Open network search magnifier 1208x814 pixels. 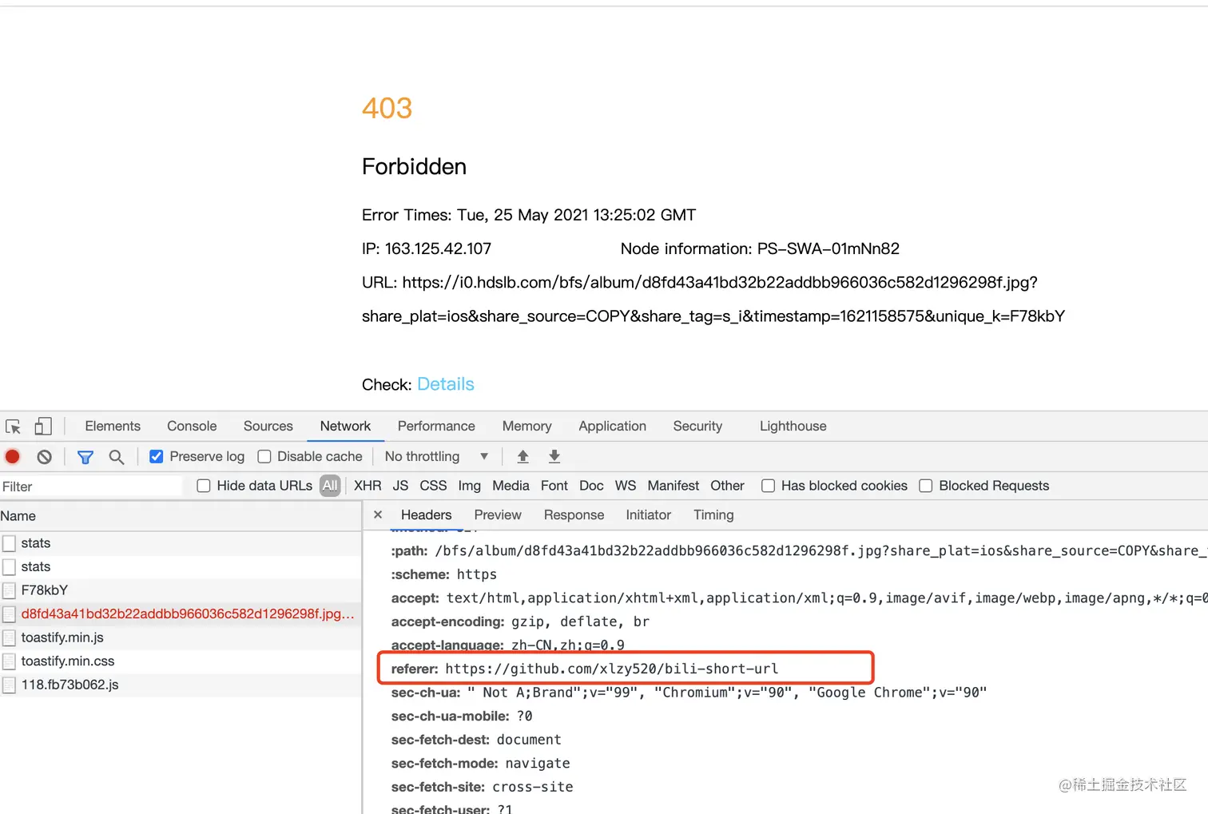pos(117,457)
